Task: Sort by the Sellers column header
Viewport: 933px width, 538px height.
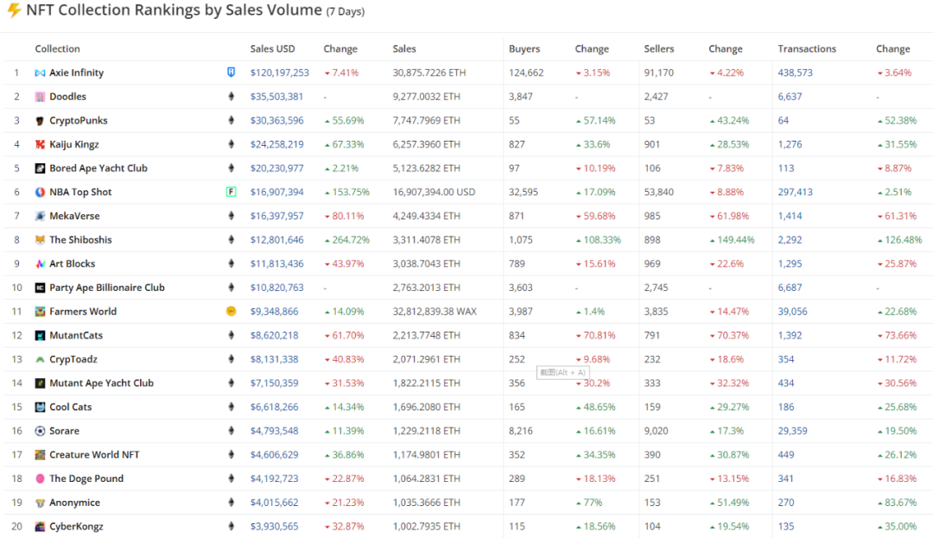Action: click(x=658, y=48)
